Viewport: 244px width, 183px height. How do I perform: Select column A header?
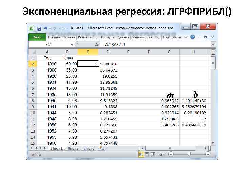[x=47, y=52]
